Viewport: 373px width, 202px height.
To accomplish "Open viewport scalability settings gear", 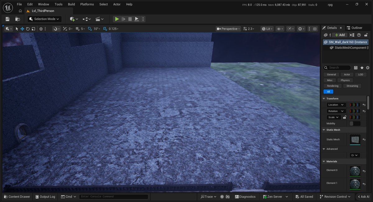I will tap(302, 29).
